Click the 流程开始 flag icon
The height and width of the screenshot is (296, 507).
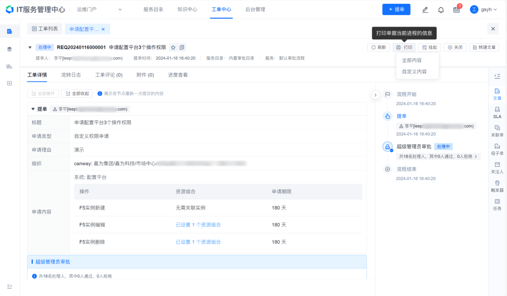click(x=387, y=94)
